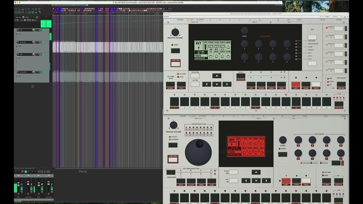Click TEMPO button on red-screen drum machine
The image size is (363, 204).
click(283, 154)
